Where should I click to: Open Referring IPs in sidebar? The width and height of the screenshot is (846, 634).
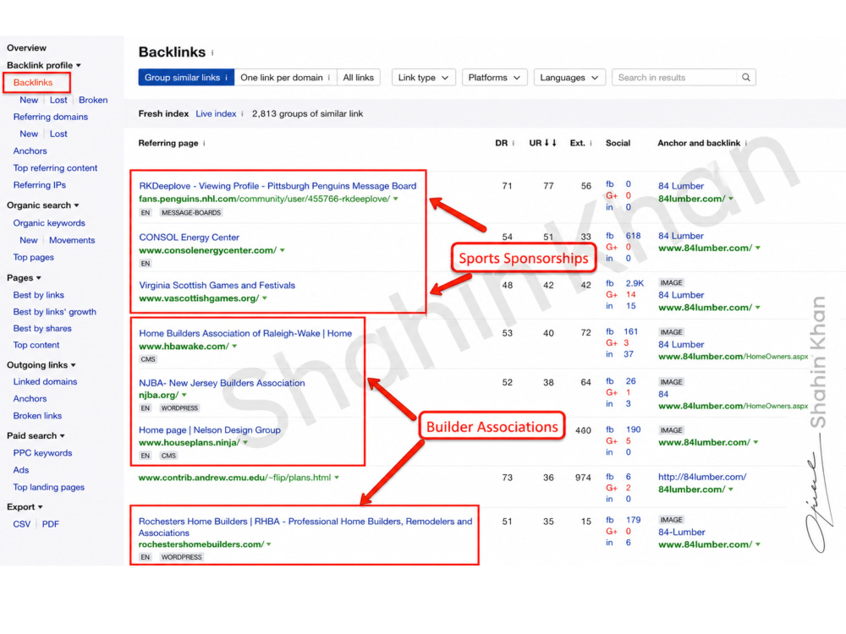[x=40, y=185]
